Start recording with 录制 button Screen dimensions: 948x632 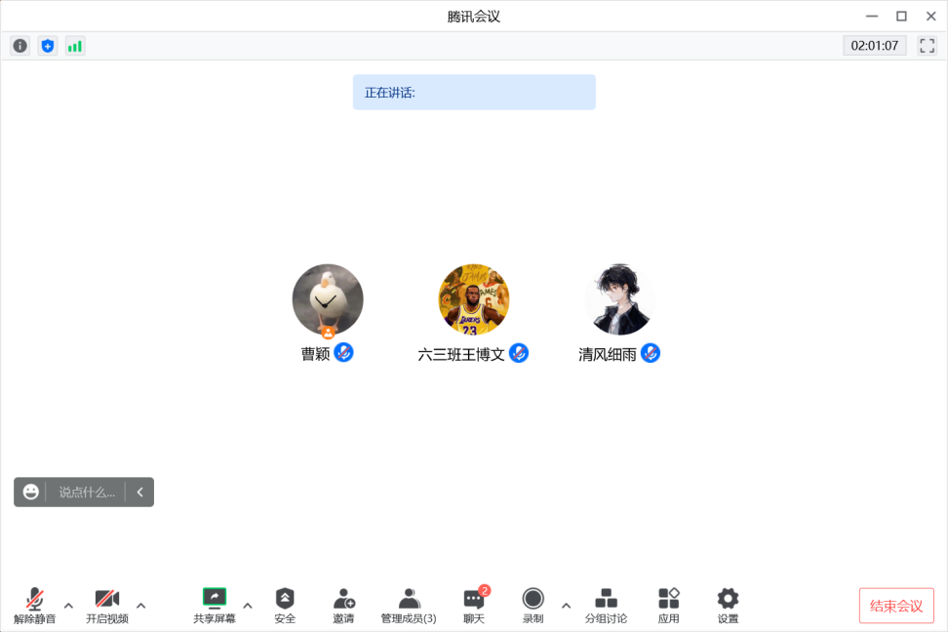[533, 606]
